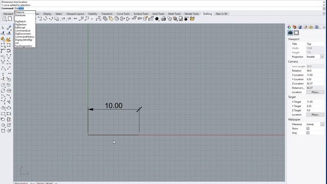Click the camera Location Place button
327x184 pixels.
pos(315,92)
